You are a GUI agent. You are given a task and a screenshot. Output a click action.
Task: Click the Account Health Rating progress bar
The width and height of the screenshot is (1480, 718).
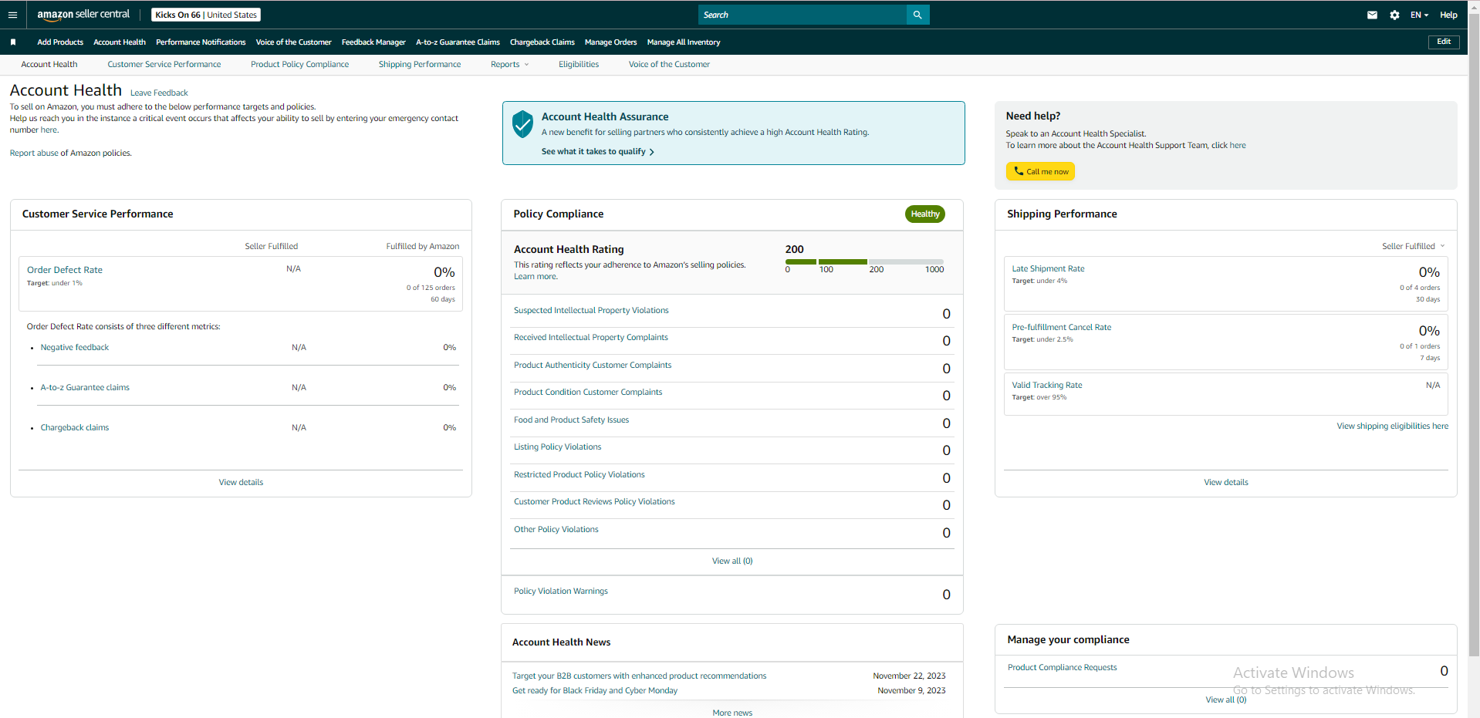coord(864,262)
